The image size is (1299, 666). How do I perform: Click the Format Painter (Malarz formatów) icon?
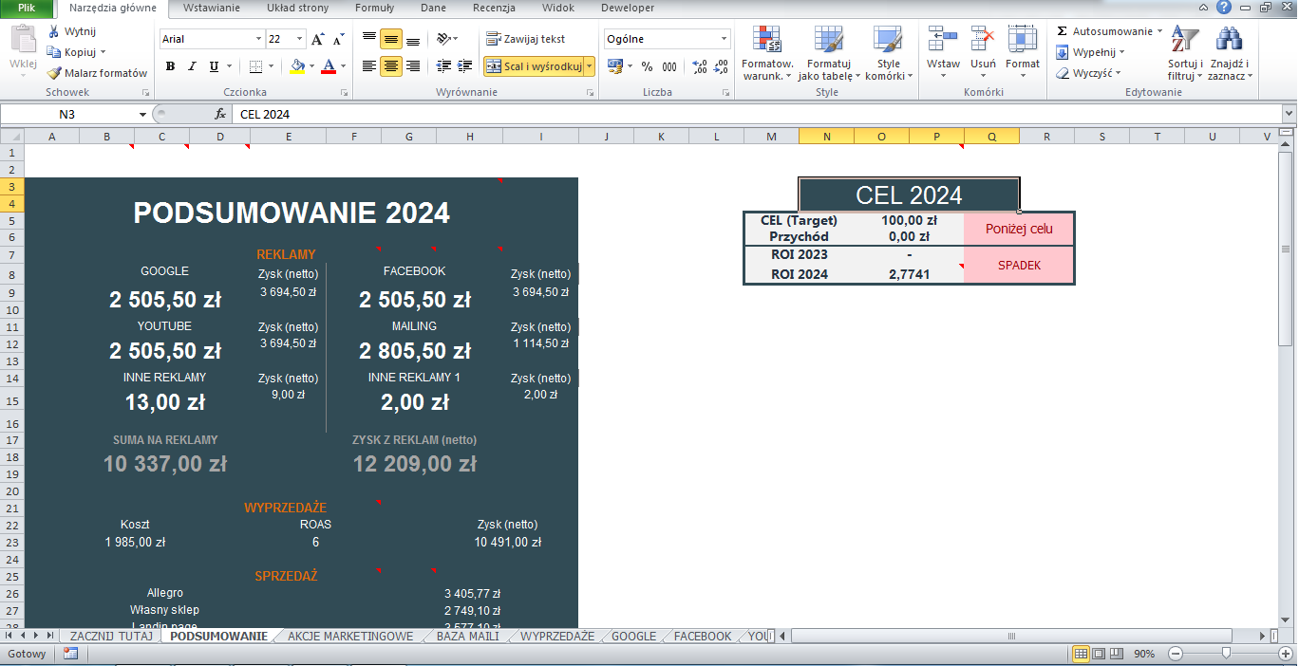tap(55, 73)
